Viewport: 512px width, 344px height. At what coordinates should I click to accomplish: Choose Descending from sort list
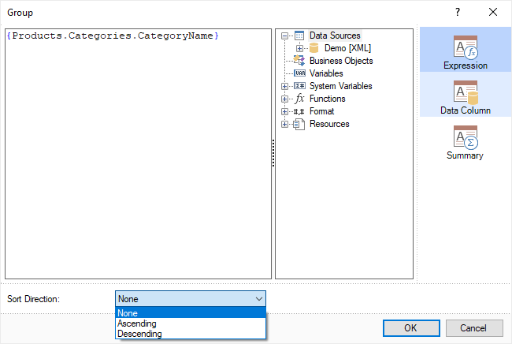coord(139,334)
